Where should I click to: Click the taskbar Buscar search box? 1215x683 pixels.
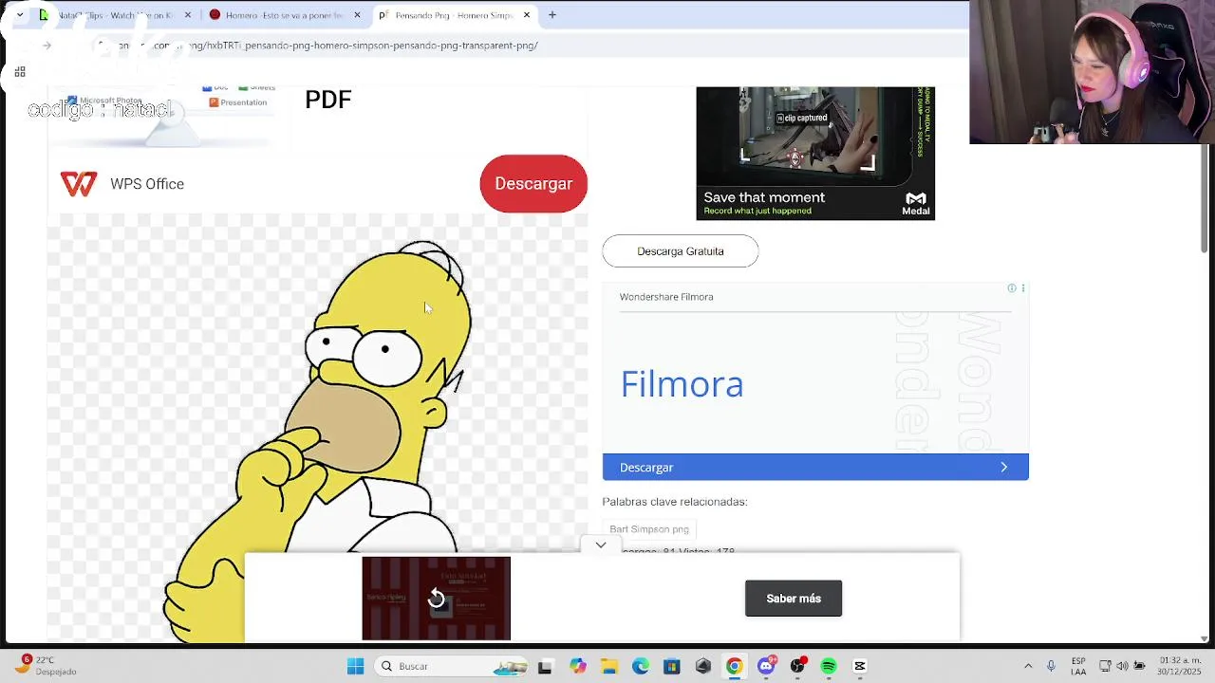pyautogui.click(x=452, y=666)
